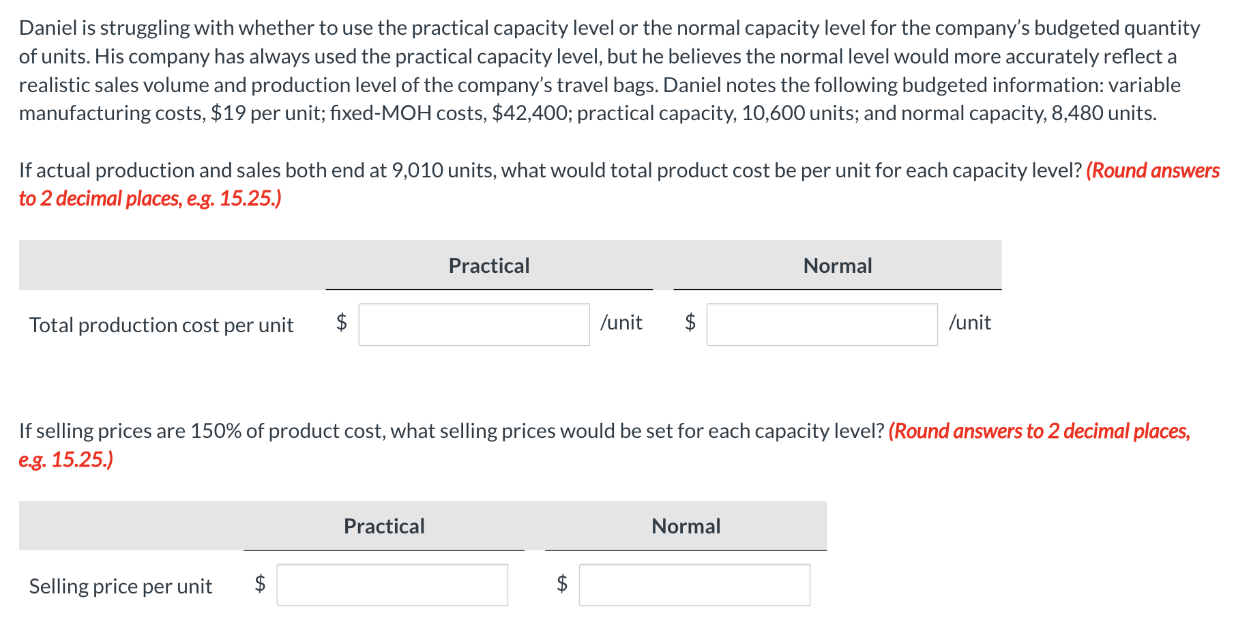Click the /unit text beside Normal cost field

(x=970, y=323)
